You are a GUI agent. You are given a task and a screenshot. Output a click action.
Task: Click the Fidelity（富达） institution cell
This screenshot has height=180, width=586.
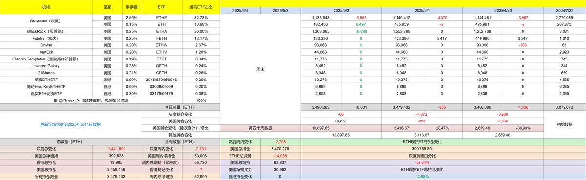point(46,38)
